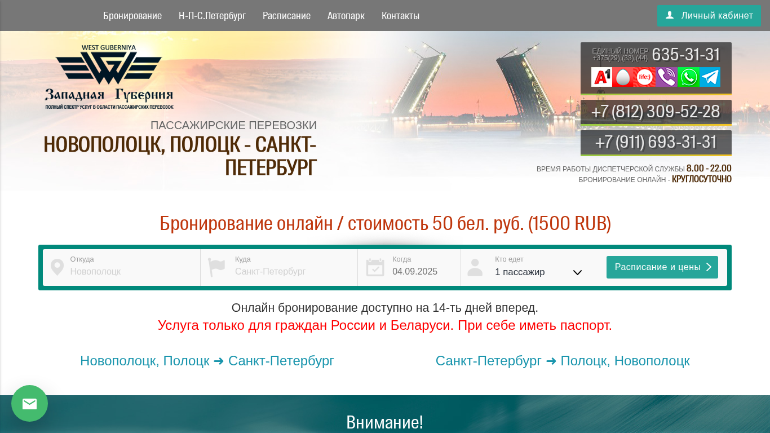Screen dimensions: 770x433
Task: Click the location pin icon in Откуда
Action: [57, 267]
